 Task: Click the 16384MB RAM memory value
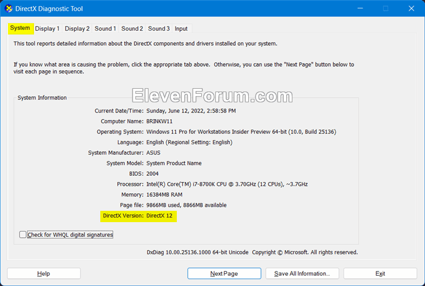click(x=164, y=194)
